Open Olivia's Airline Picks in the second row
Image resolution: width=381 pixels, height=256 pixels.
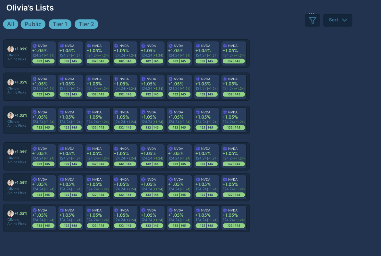point(17,90)
